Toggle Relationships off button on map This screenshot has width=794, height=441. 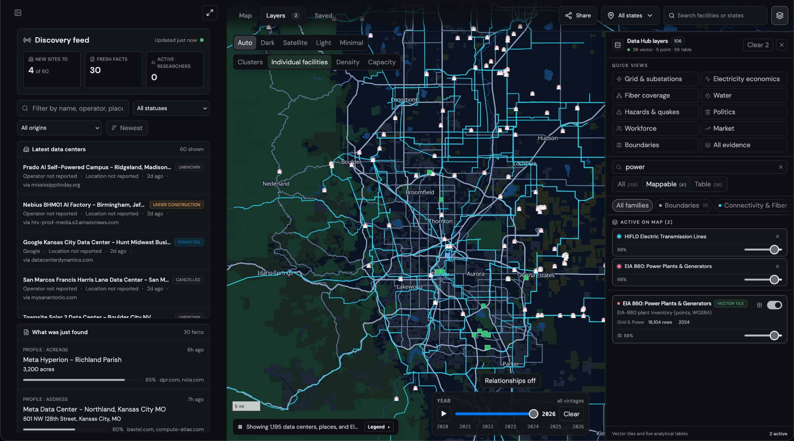pyautogui.click(x=510, y=381)
